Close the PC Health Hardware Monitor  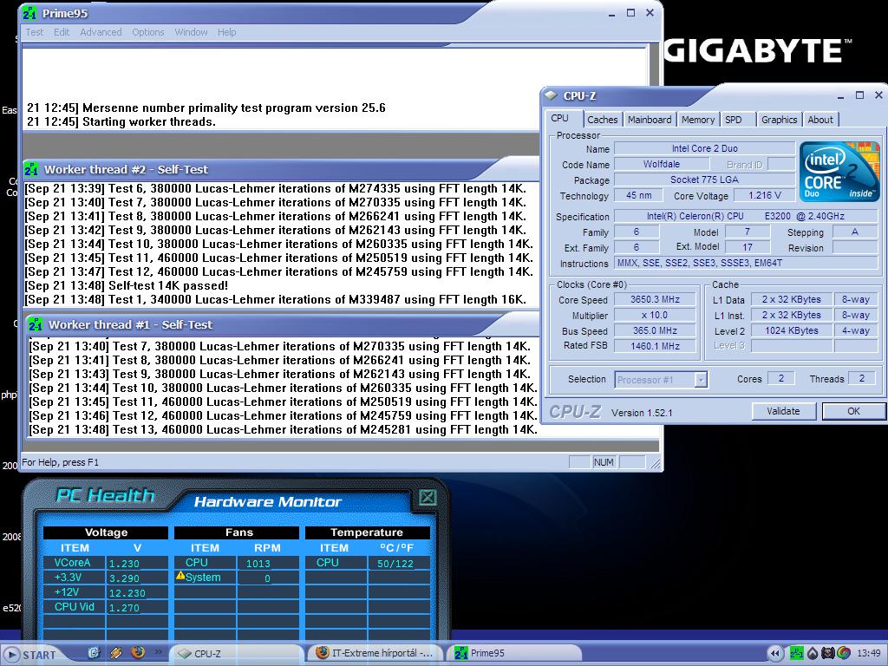pos(428,497)
